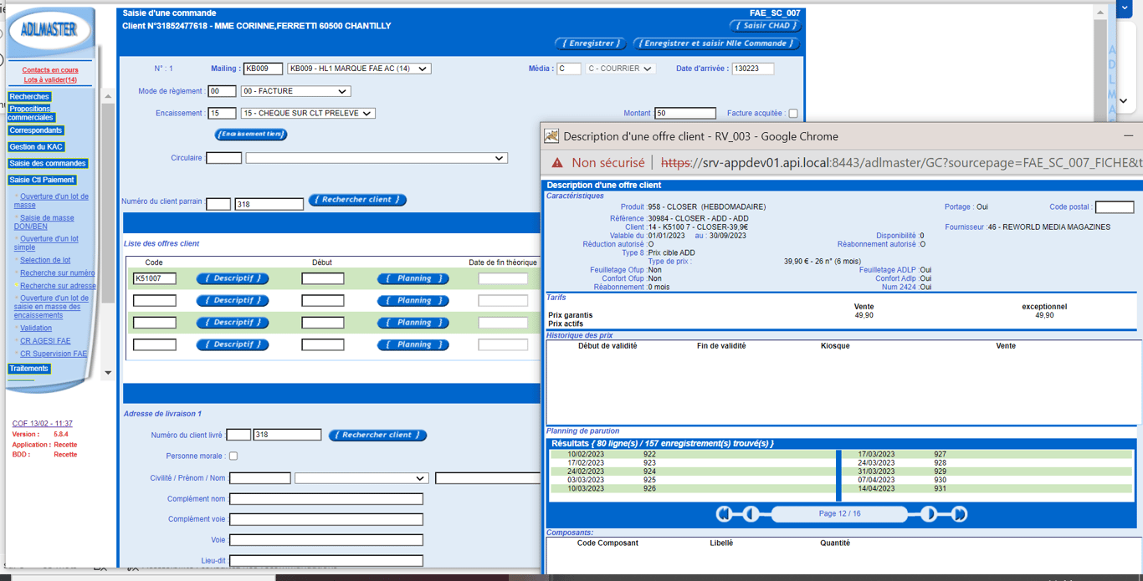
Task: Open the Propositions commerciales menu
Action: pyautogui.click(x=31, y=113)
